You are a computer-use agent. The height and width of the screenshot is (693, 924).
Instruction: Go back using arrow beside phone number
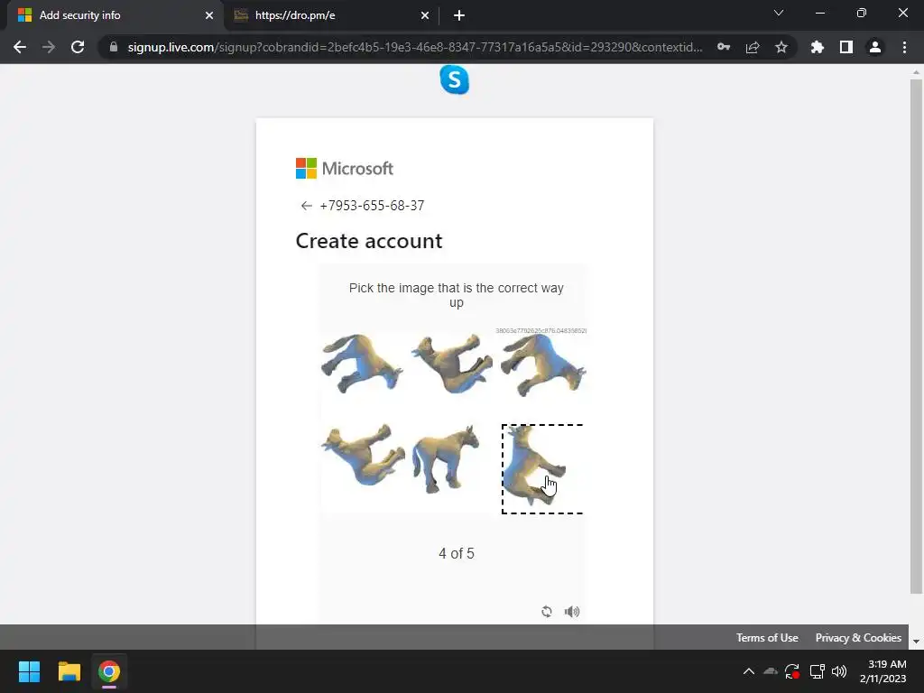point(307,206)
